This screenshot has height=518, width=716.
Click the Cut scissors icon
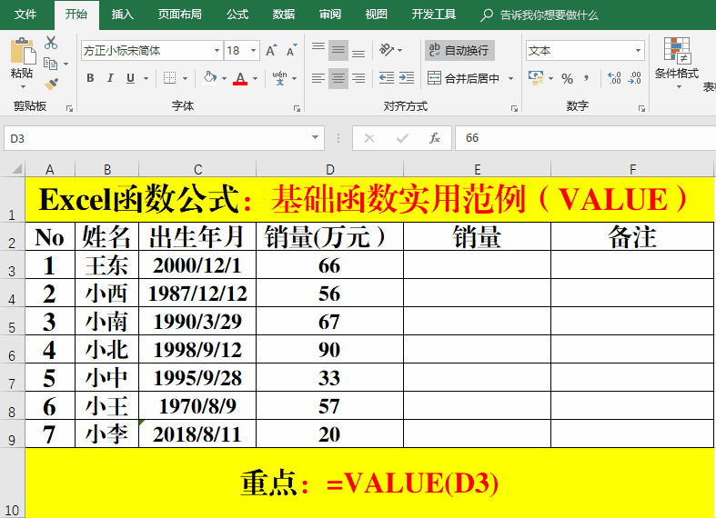click(51, 43)
